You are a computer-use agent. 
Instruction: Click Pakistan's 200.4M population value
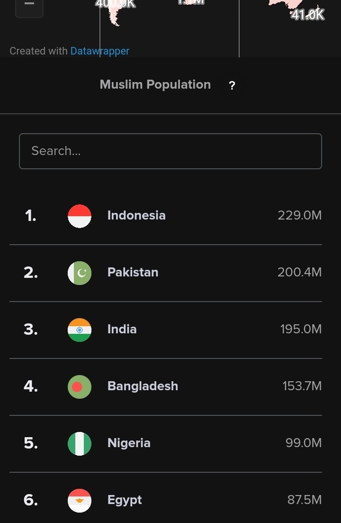pyautogui.click(x=300, y=272)
